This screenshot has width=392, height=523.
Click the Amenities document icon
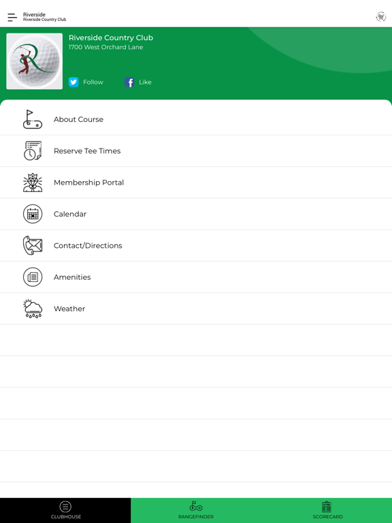33,277
